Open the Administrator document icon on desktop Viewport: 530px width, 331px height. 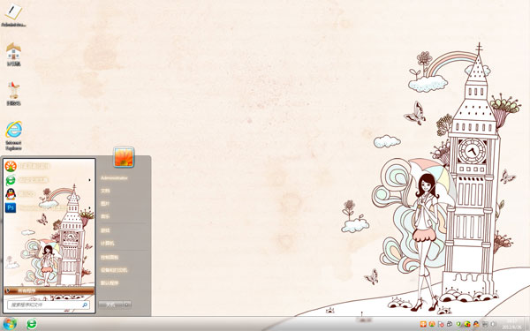point(13,15)
